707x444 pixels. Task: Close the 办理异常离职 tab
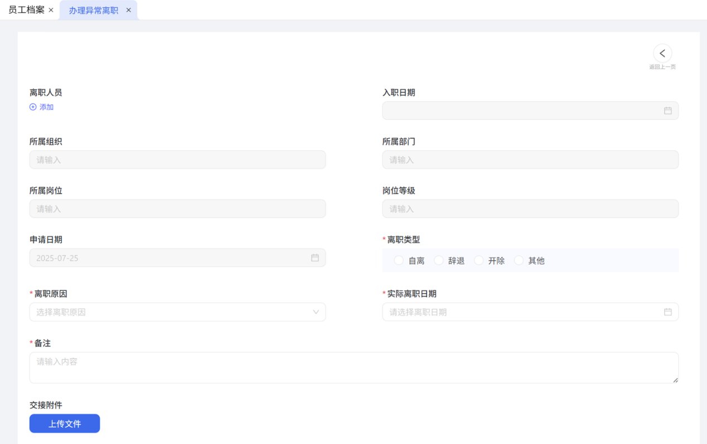pos(128,10)
